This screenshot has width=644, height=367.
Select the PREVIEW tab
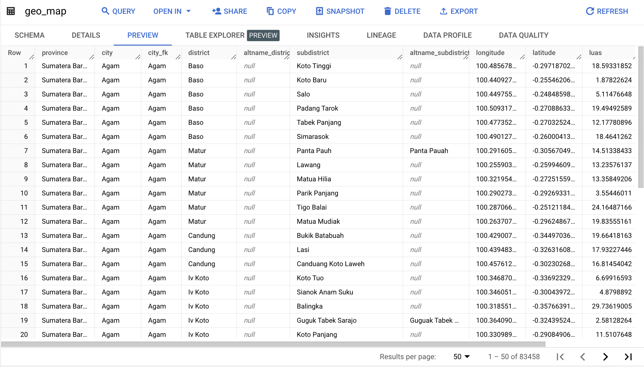(143, 35)
